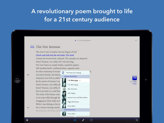Select Ted Hughes audio reading

75,93
